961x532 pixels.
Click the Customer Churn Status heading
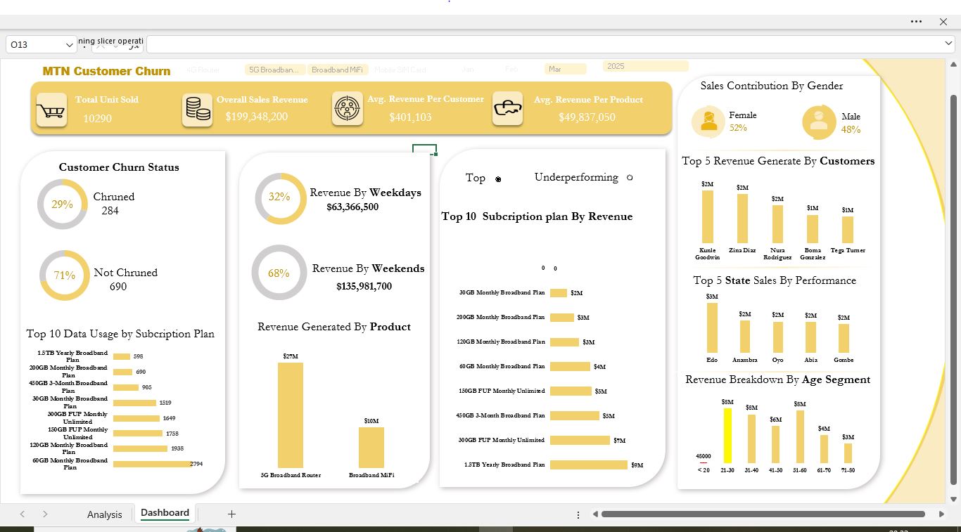click(119, 167)
